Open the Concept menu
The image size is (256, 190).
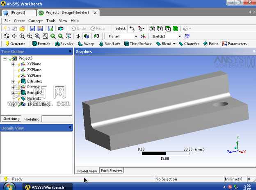pos(35,21)
